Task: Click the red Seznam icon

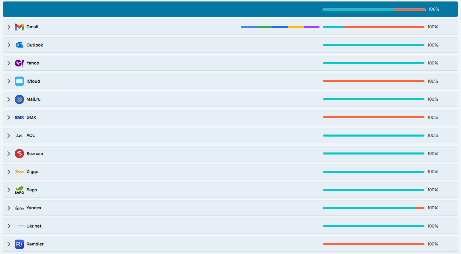Action: [19, 154]
